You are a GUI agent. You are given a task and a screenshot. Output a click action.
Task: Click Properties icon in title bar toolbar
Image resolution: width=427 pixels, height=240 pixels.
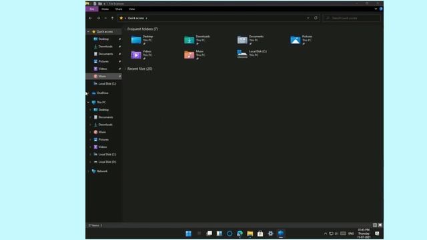95,3
